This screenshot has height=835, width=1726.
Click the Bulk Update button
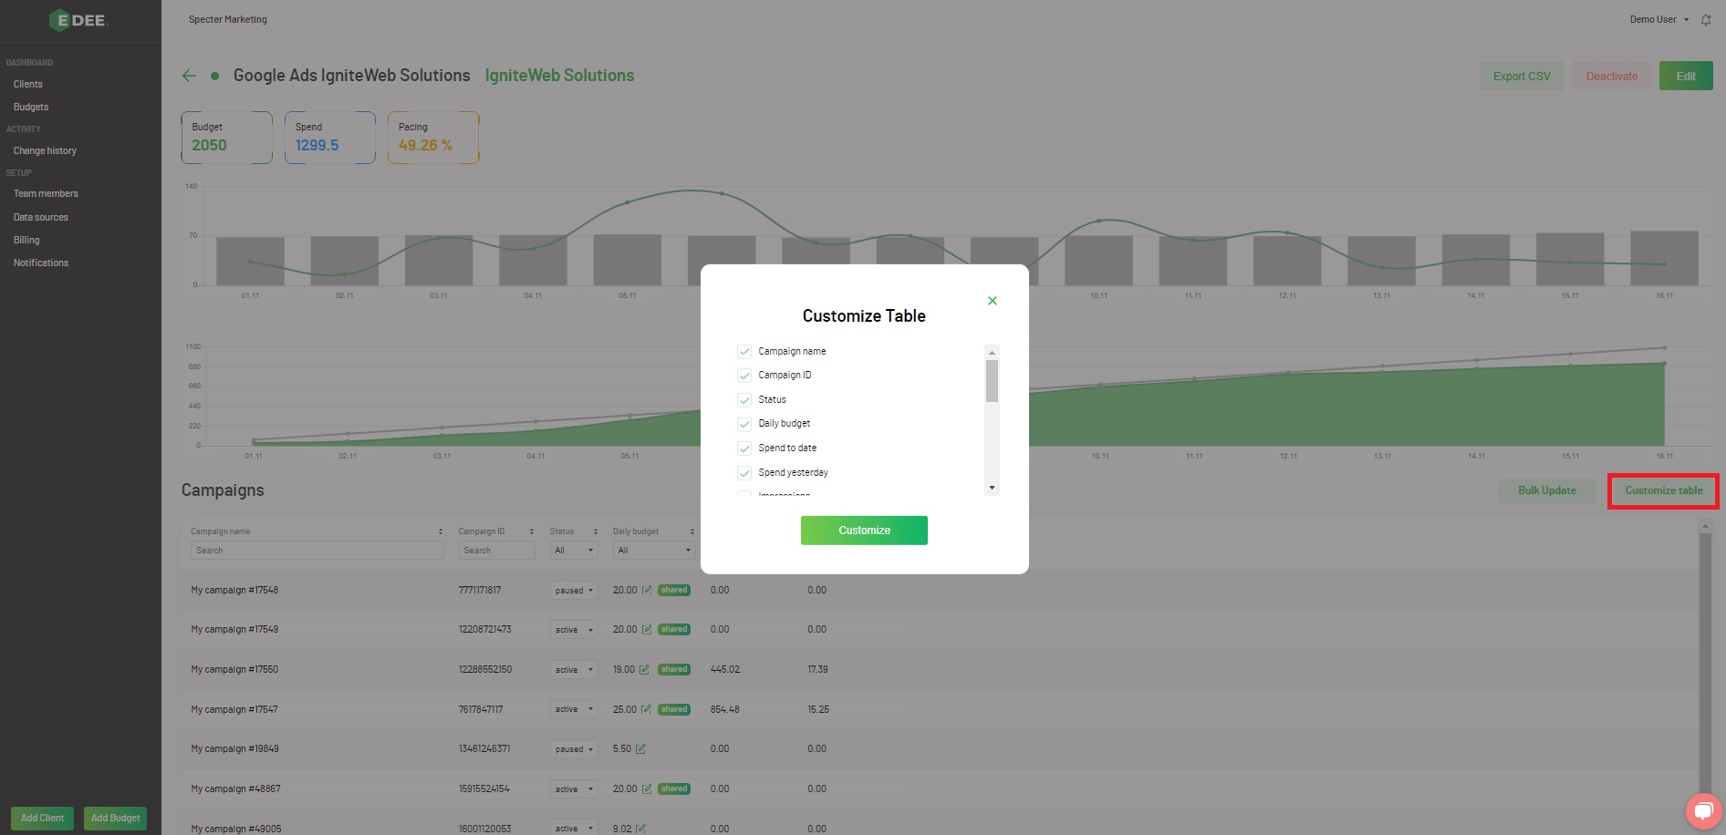1547,490
